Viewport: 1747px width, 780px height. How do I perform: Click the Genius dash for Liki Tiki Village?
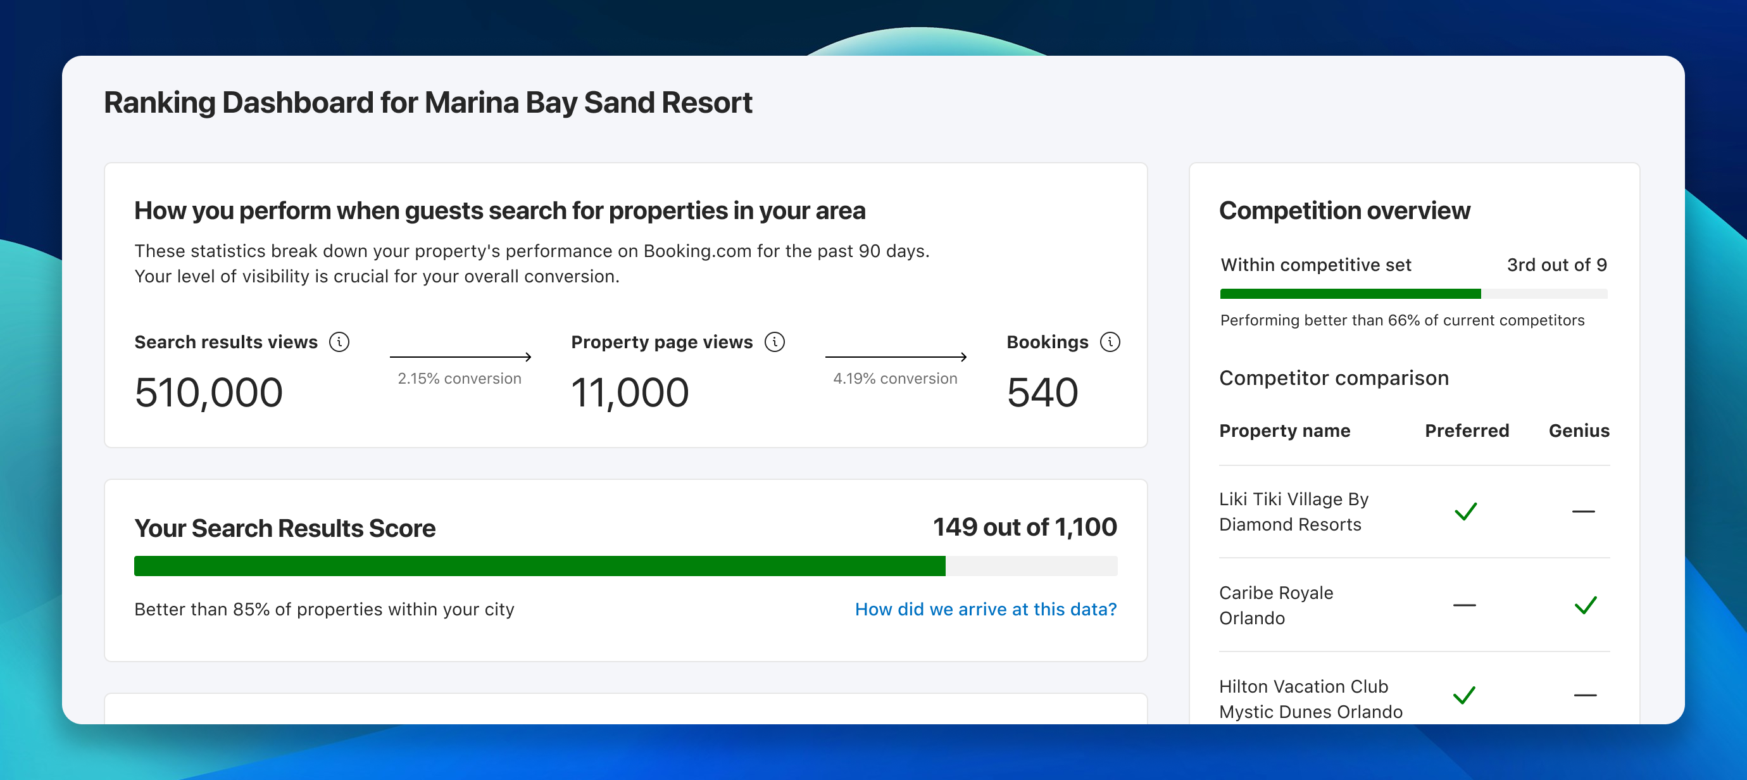coord(1584,512)
